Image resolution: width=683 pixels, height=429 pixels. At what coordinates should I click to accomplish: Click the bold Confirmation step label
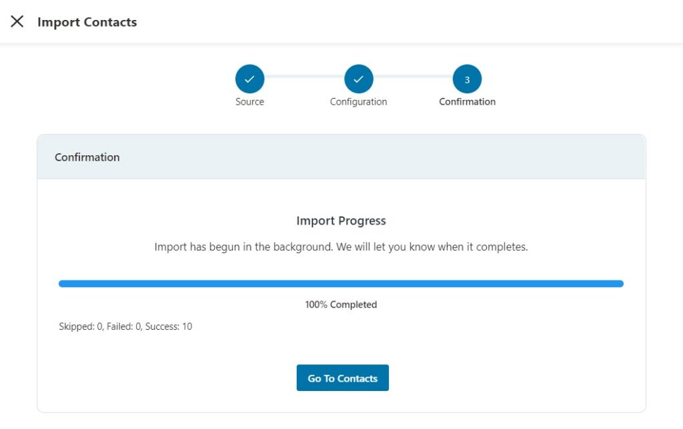coord(467,101)
